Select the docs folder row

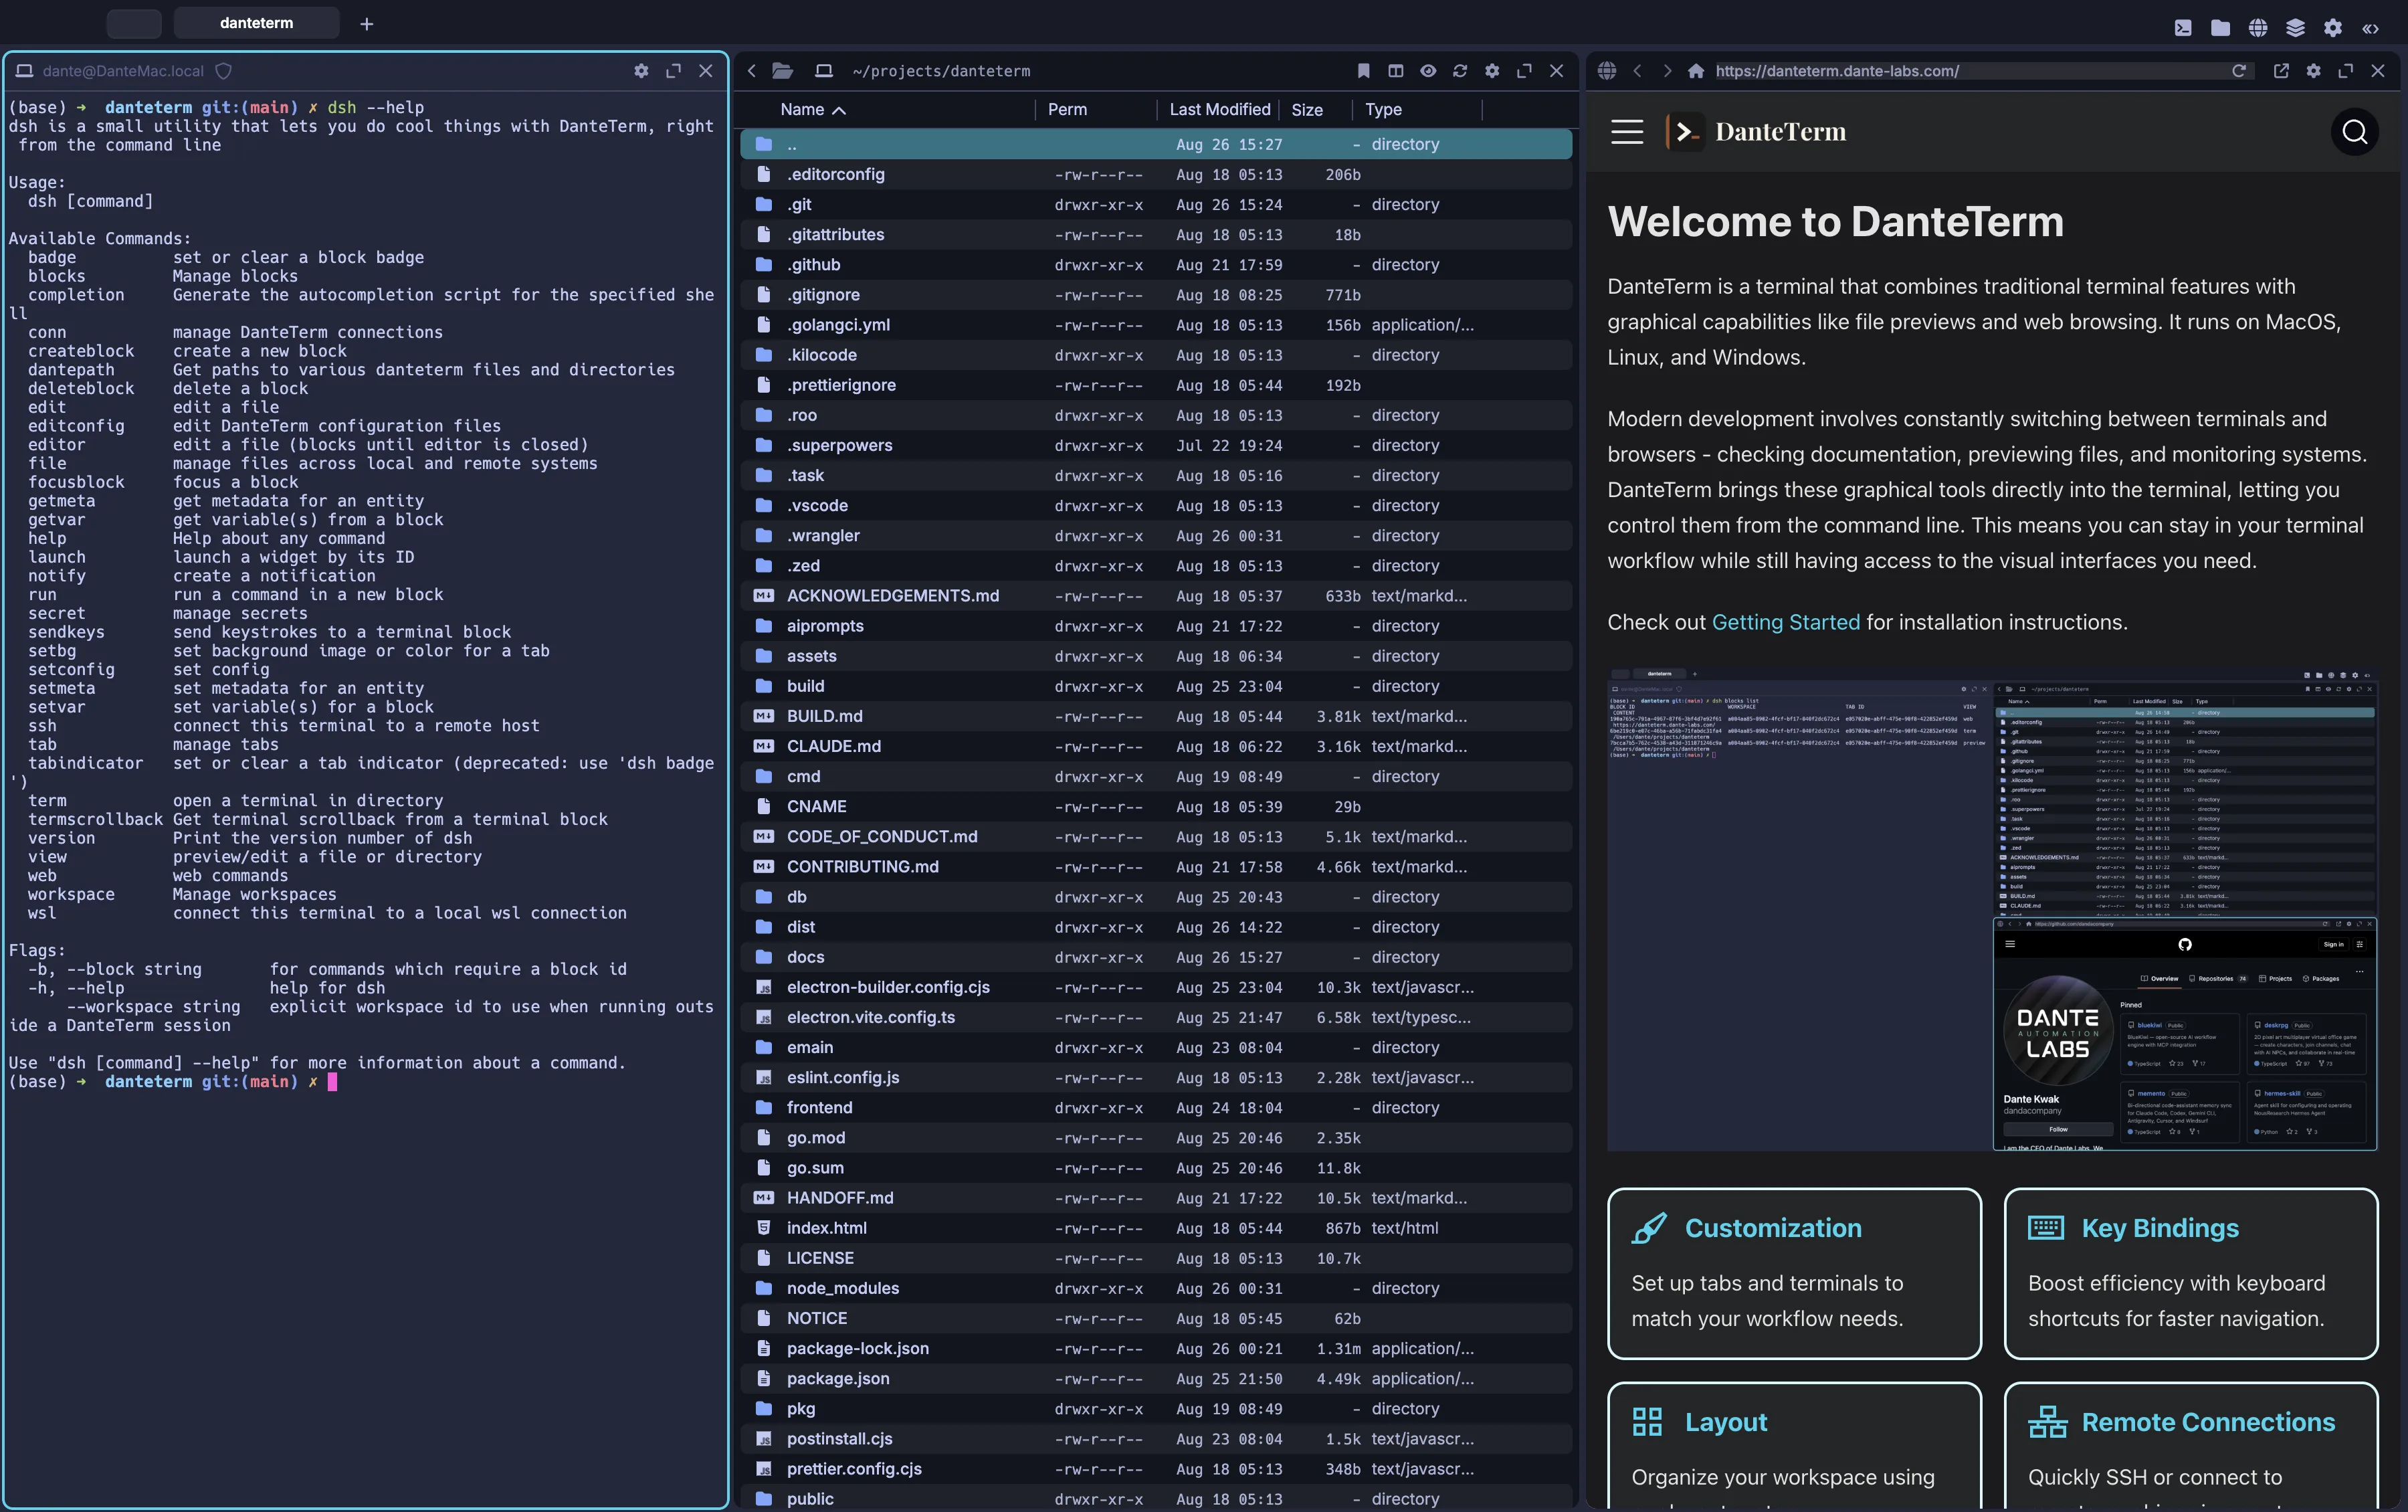pos(1156,957)
